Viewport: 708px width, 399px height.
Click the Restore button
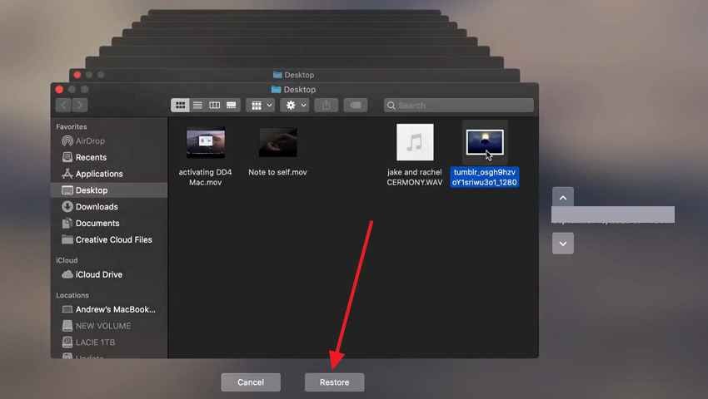[334, 382]
